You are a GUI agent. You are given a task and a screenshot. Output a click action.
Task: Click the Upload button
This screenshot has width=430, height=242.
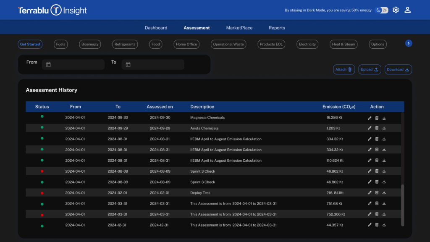point(370,70)
